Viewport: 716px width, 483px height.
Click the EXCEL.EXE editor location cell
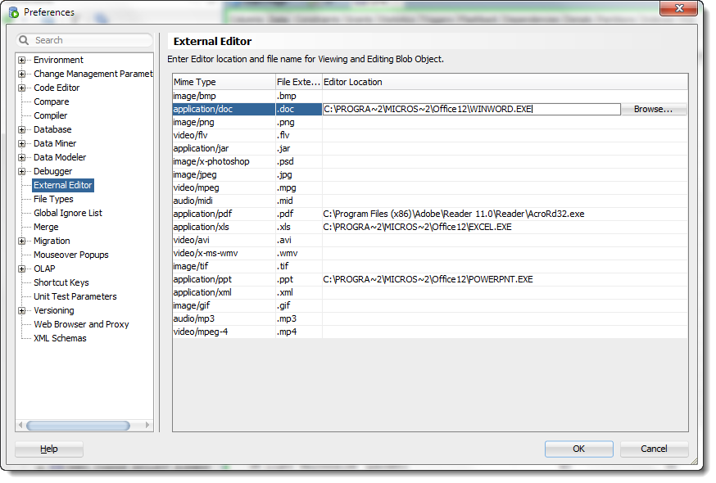point(505,228)
